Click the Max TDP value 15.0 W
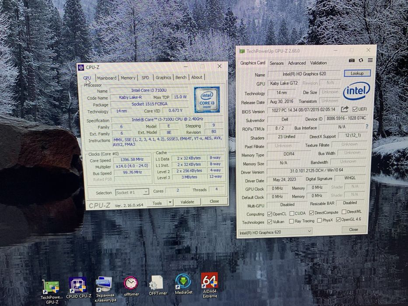Image resolution: width=408 pixels, height=306 pixels. click(180, 97)
